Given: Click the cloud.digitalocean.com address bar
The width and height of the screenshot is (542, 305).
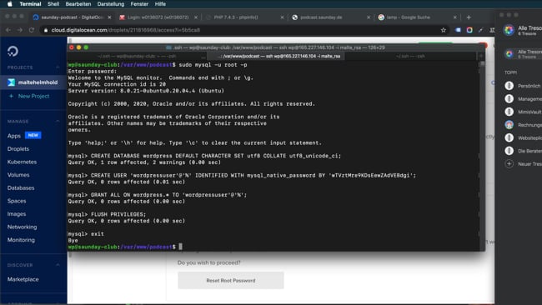Looking at the screenshot, I should [x=242, y=30].
